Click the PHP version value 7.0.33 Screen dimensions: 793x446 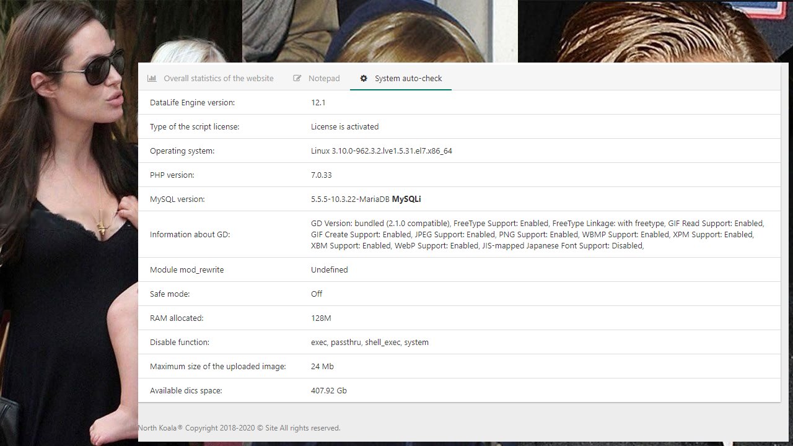coord(321,175)
